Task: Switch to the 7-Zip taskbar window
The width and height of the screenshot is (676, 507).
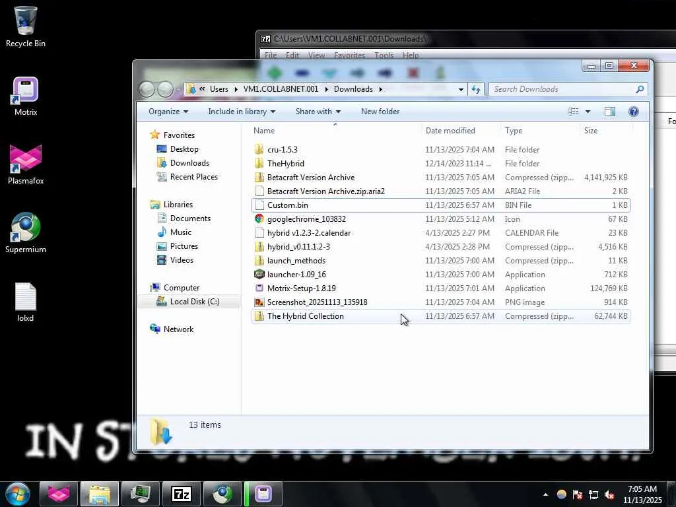Action: [x=182, y=494]
